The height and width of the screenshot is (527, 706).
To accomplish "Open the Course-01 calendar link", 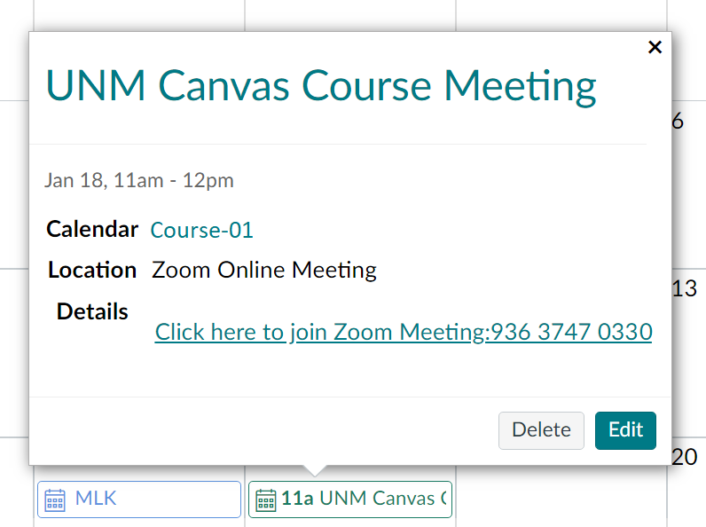I will [x=201, y=230].
